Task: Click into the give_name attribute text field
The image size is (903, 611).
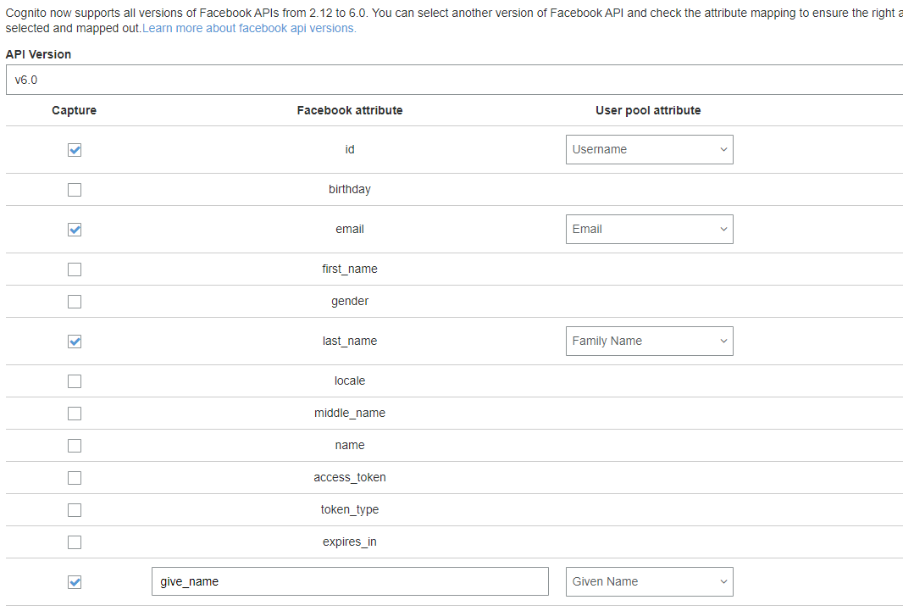Action: coord(350,581)
